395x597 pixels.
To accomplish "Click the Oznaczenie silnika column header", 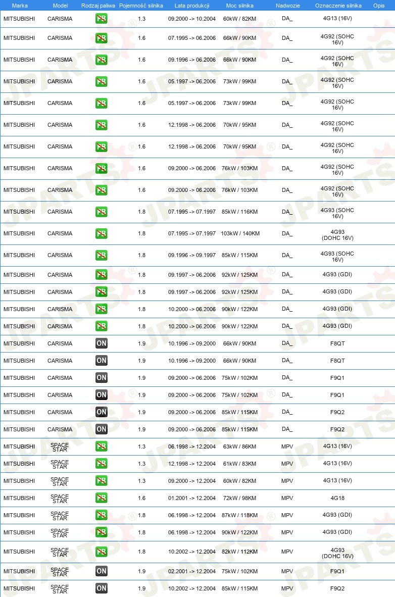I will [338, 6].
